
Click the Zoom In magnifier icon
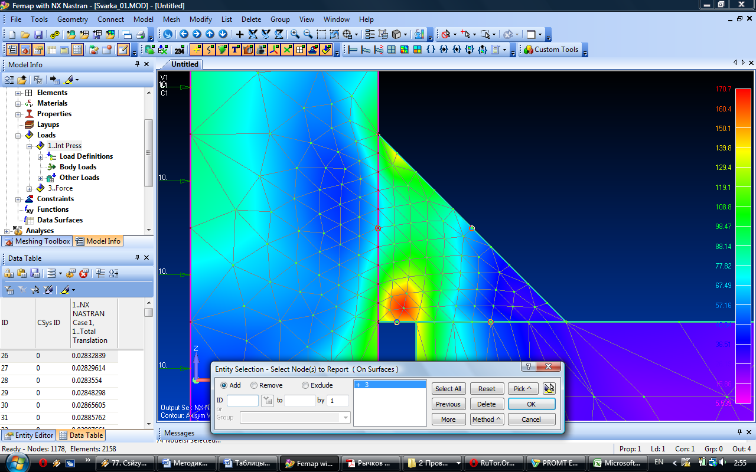[294, 35]
